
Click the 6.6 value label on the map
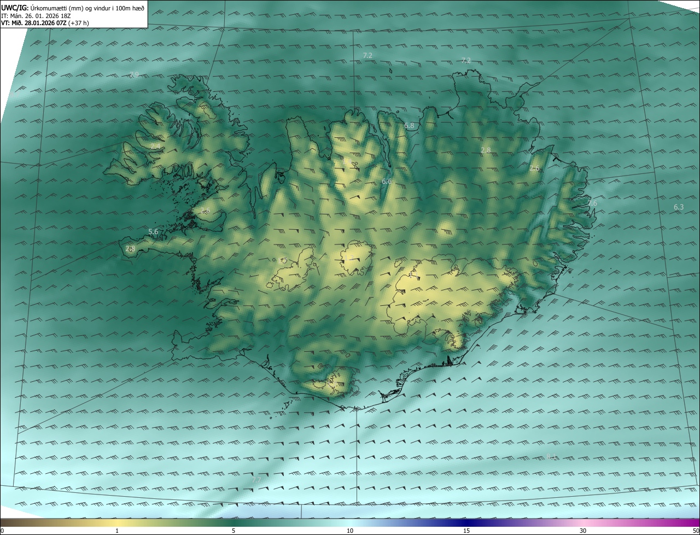[387, 181]
